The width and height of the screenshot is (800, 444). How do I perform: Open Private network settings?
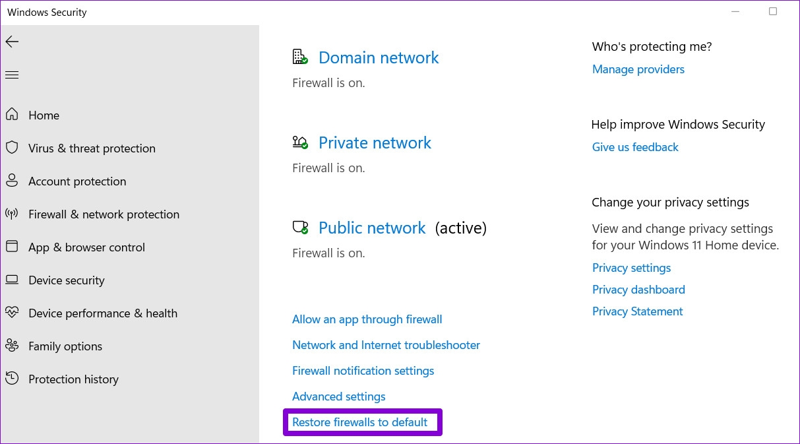click(375, 143)
